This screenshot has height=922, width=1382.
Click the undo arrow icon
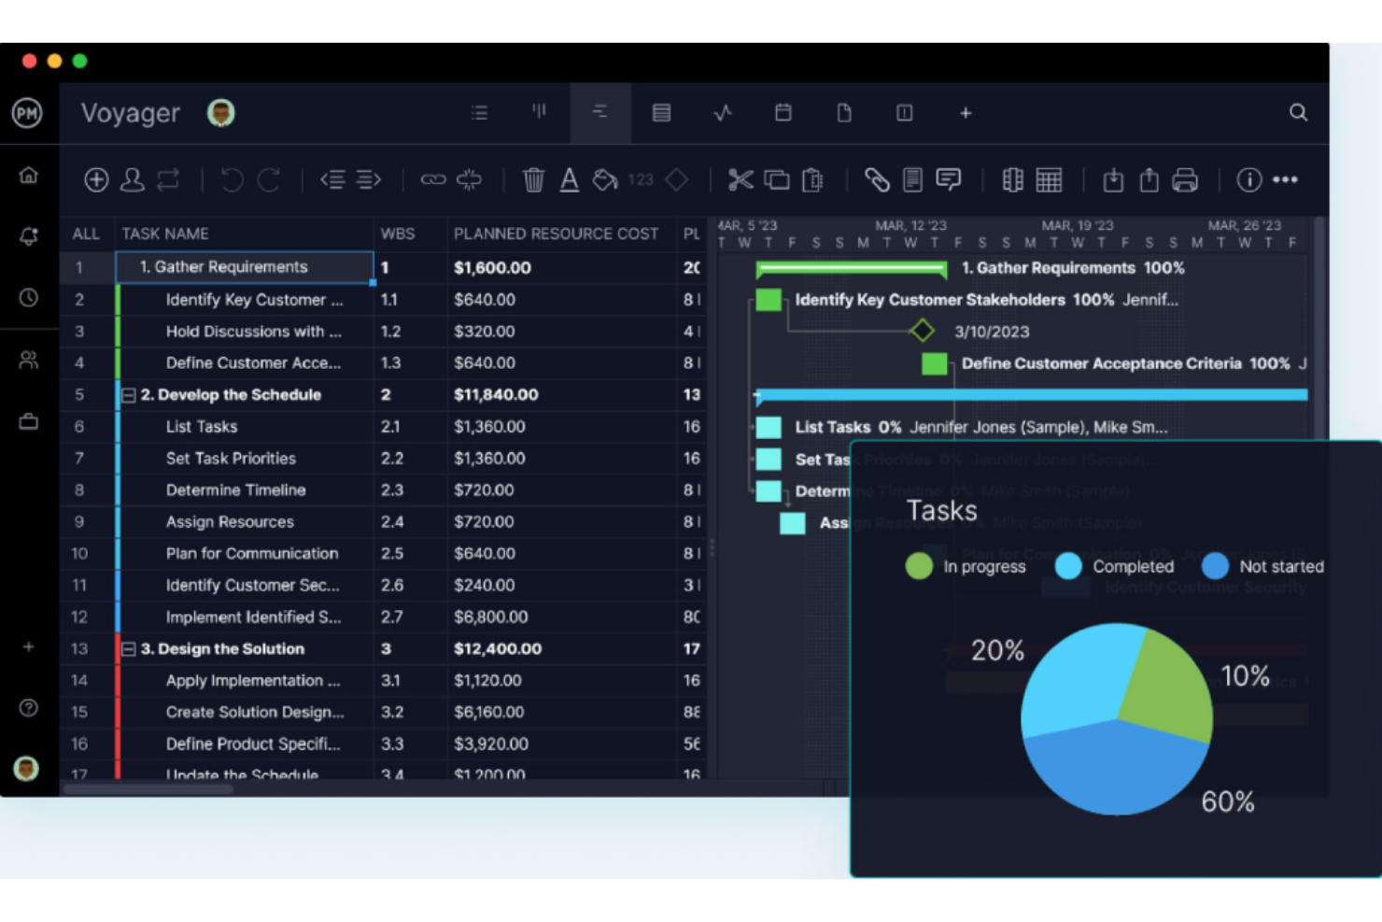pyautogui.click(x=232, y=179)
